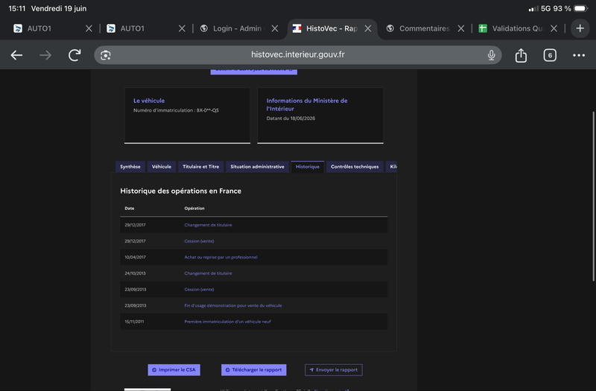
Task: Go back with the browser back arrow
Action: 16,55
